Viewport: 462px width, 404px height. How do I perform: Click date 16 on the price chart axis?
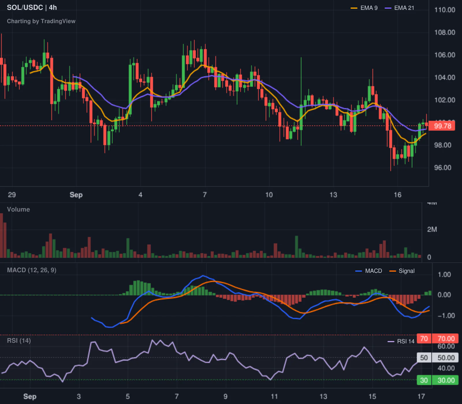coord(398,195)
